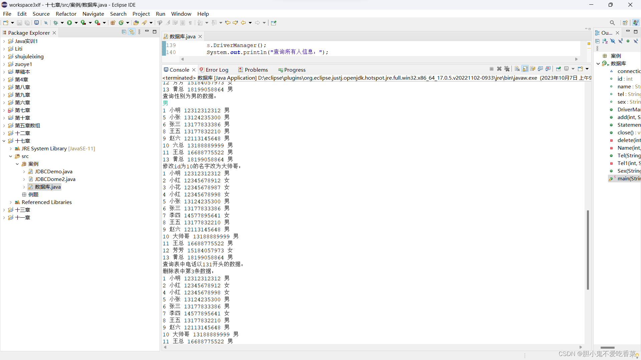
Task: Expand the 第4章 project node
Action: 4,80
